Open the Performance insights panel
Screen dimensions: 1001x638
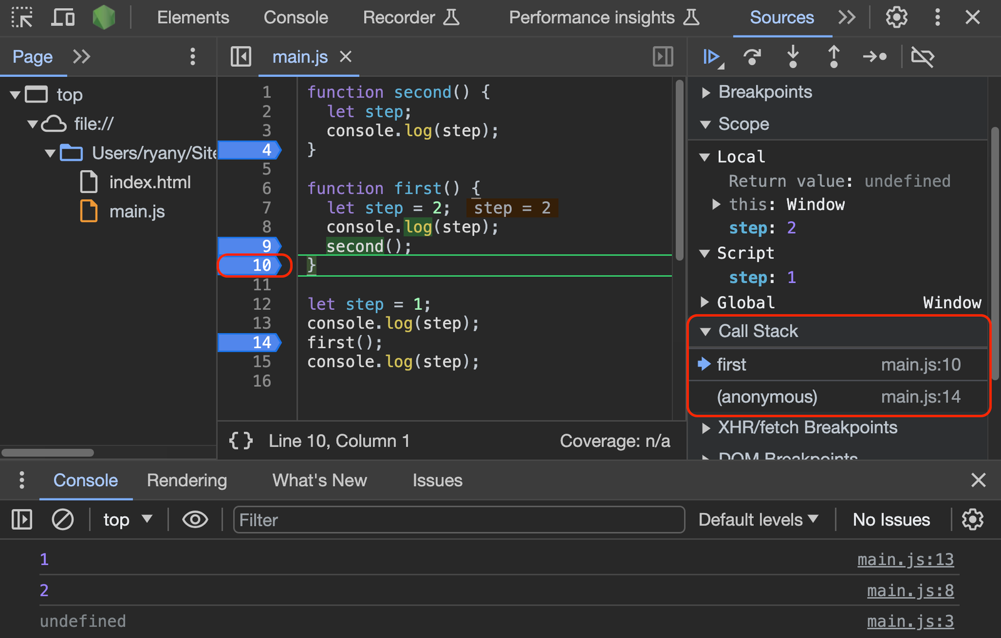click(x=592, y=17)
